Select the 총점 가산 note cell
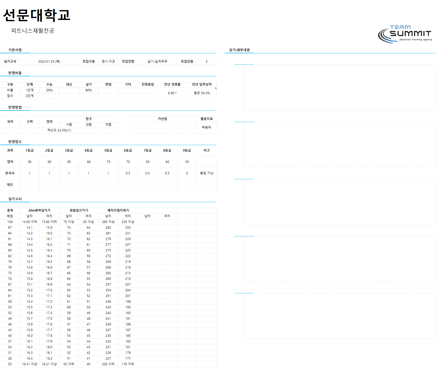Image resolution: width=436 pixels, height=373 pixels. pyautogui.click(x=206, y=173)
